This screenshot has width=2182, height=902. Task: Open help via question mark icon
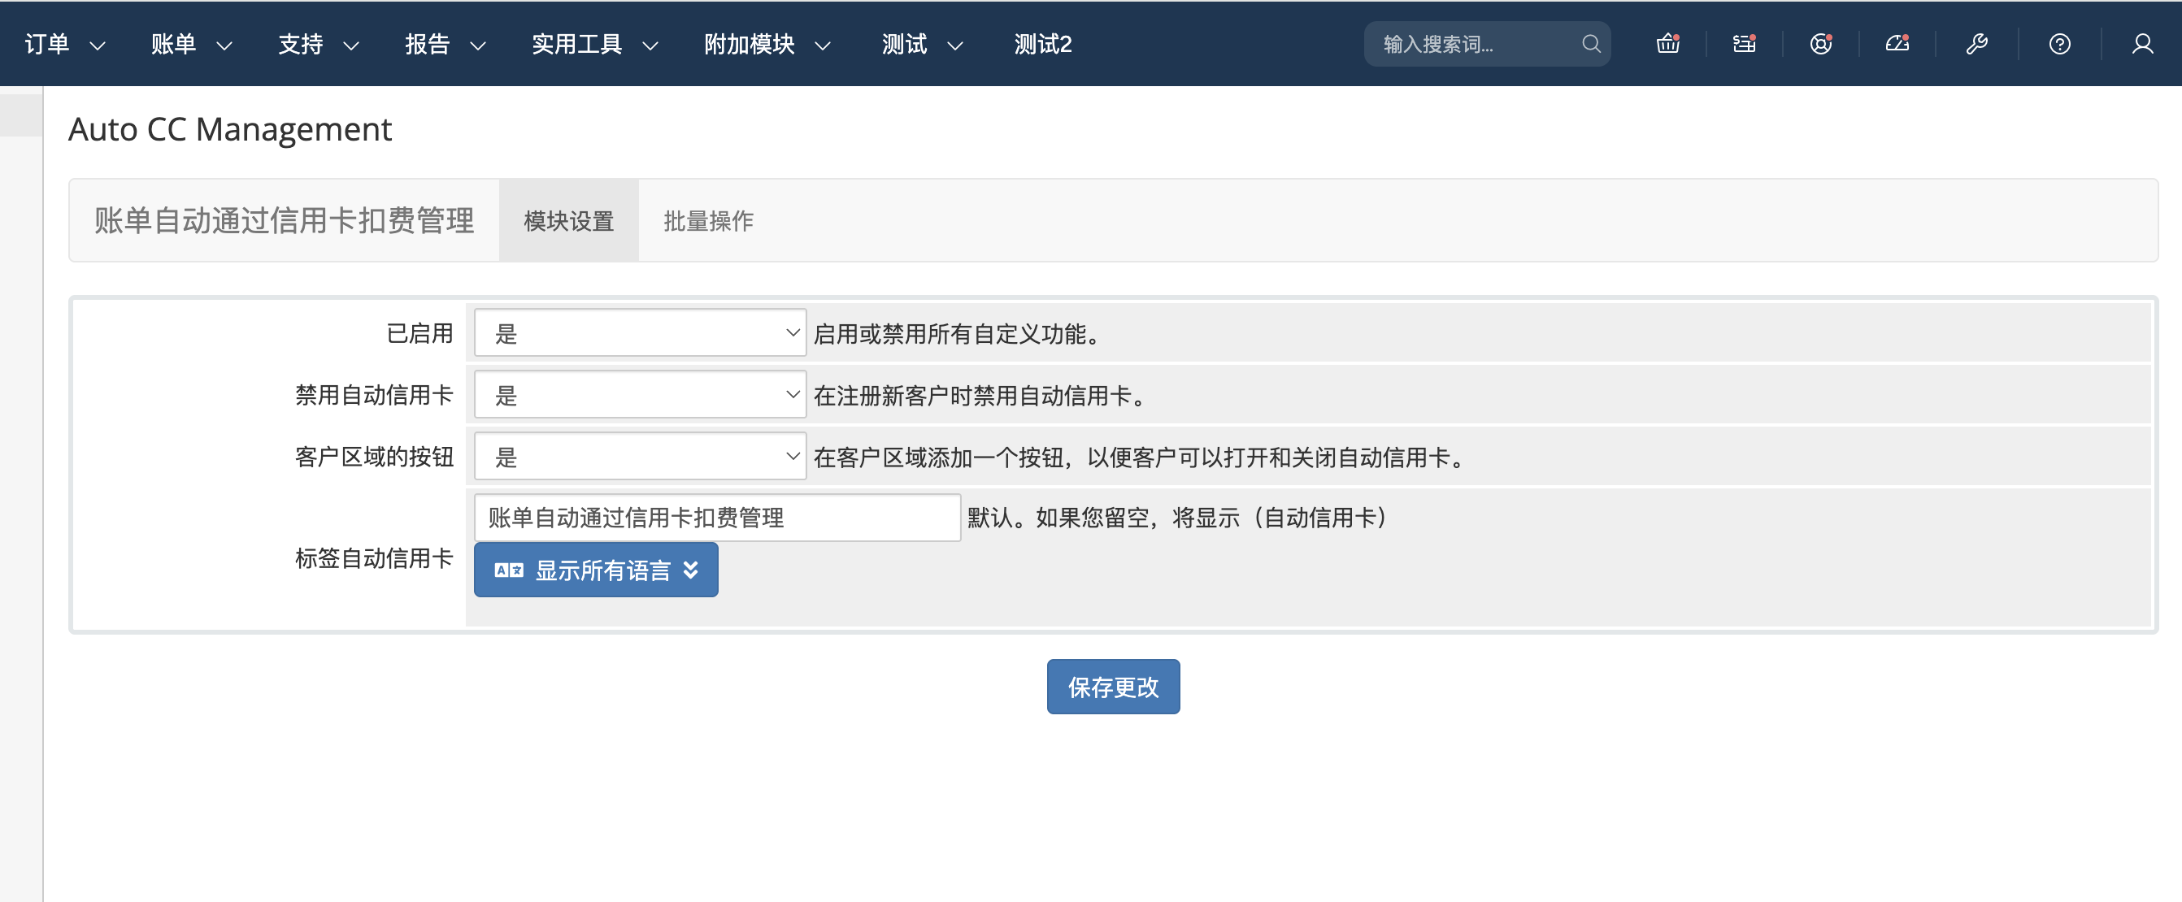pos(2059,44)
